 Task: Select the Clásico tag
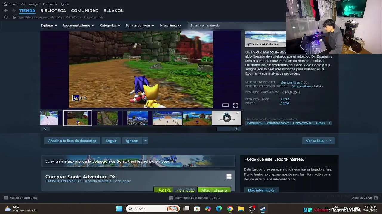tap(320, 123)
